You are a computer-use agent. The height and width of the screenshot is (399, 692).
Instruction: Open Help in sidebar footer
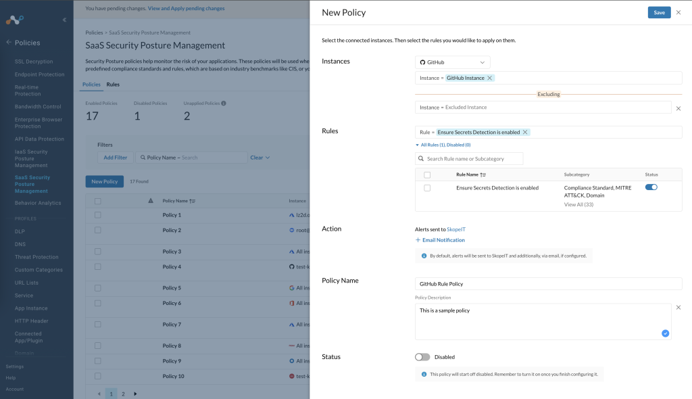tap(11, 378)
